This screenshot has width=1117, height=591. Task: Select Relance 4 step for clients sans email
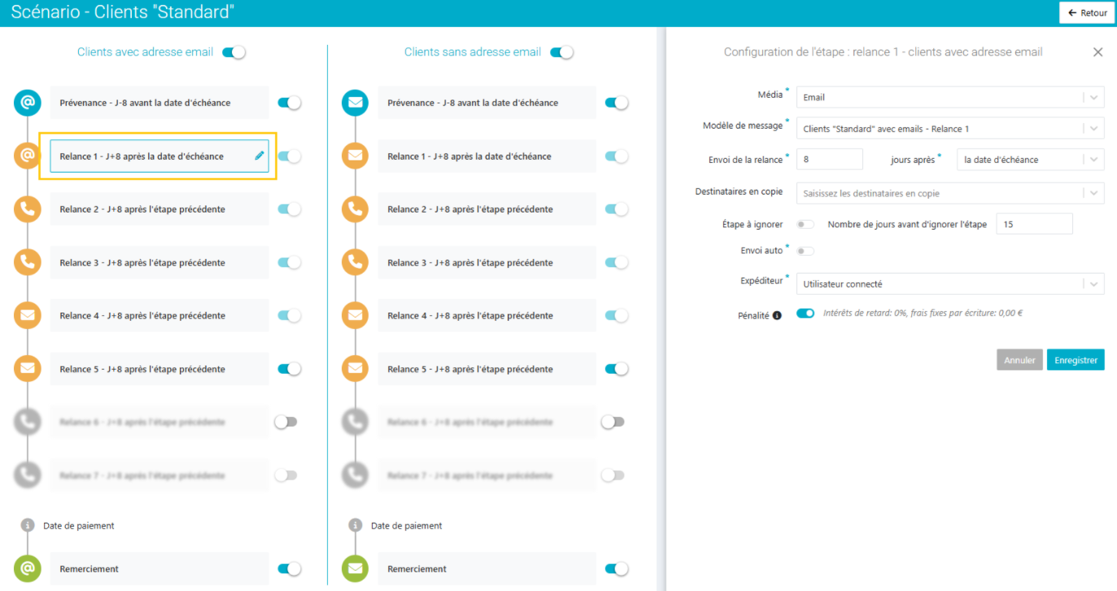click(487, 316)
